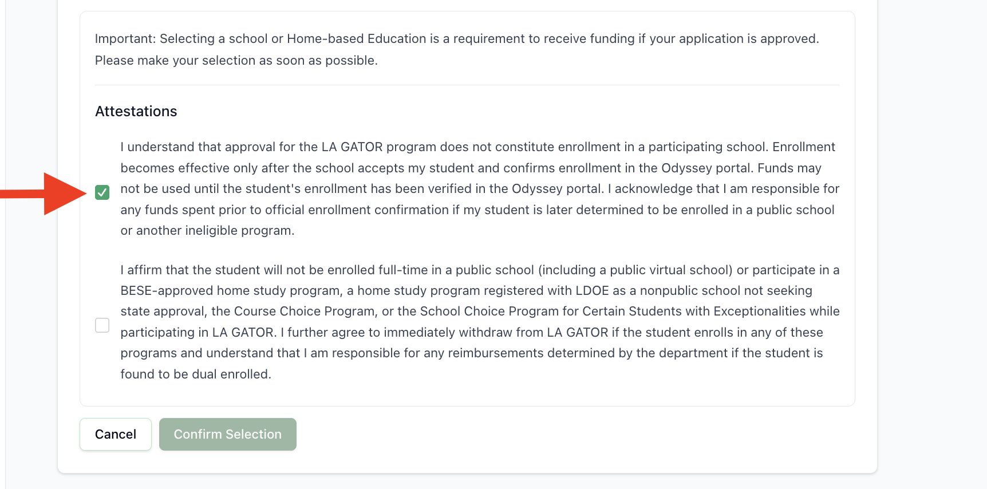
Task: Click the 'BESE-approved home study program' text line
Action: point(466,291)
